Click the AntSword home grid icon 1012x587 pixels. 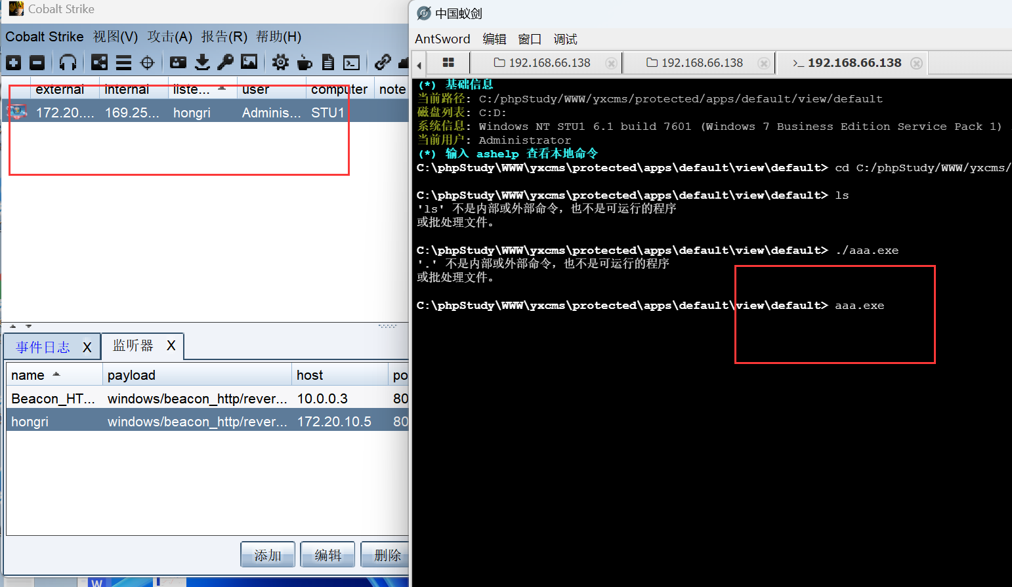click(x=449, y=63)
